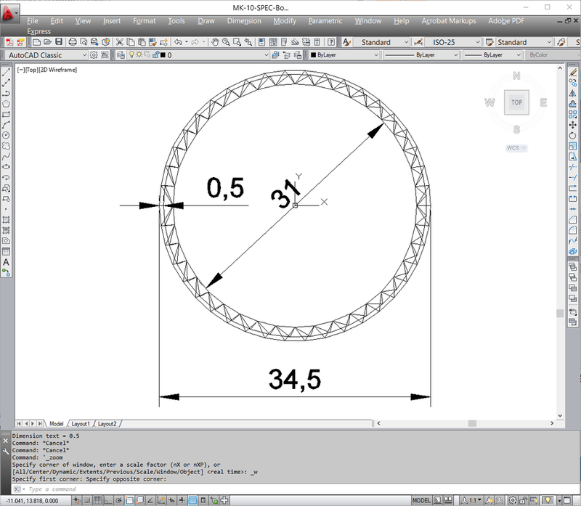Click the Help question mark icon
The image size is (581, 506).
click(331, 42)
